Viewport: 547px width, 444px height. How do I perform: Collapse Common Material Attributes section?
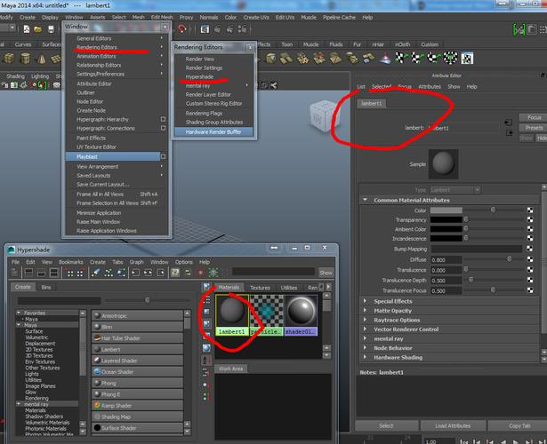coord(365,200)
